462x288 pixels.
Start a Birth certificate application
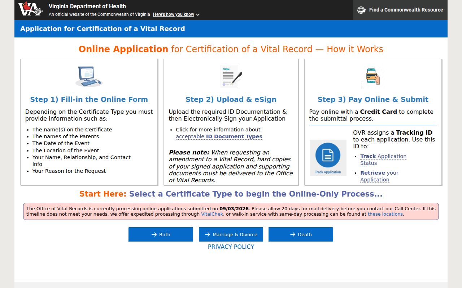(x=161, y=234)
